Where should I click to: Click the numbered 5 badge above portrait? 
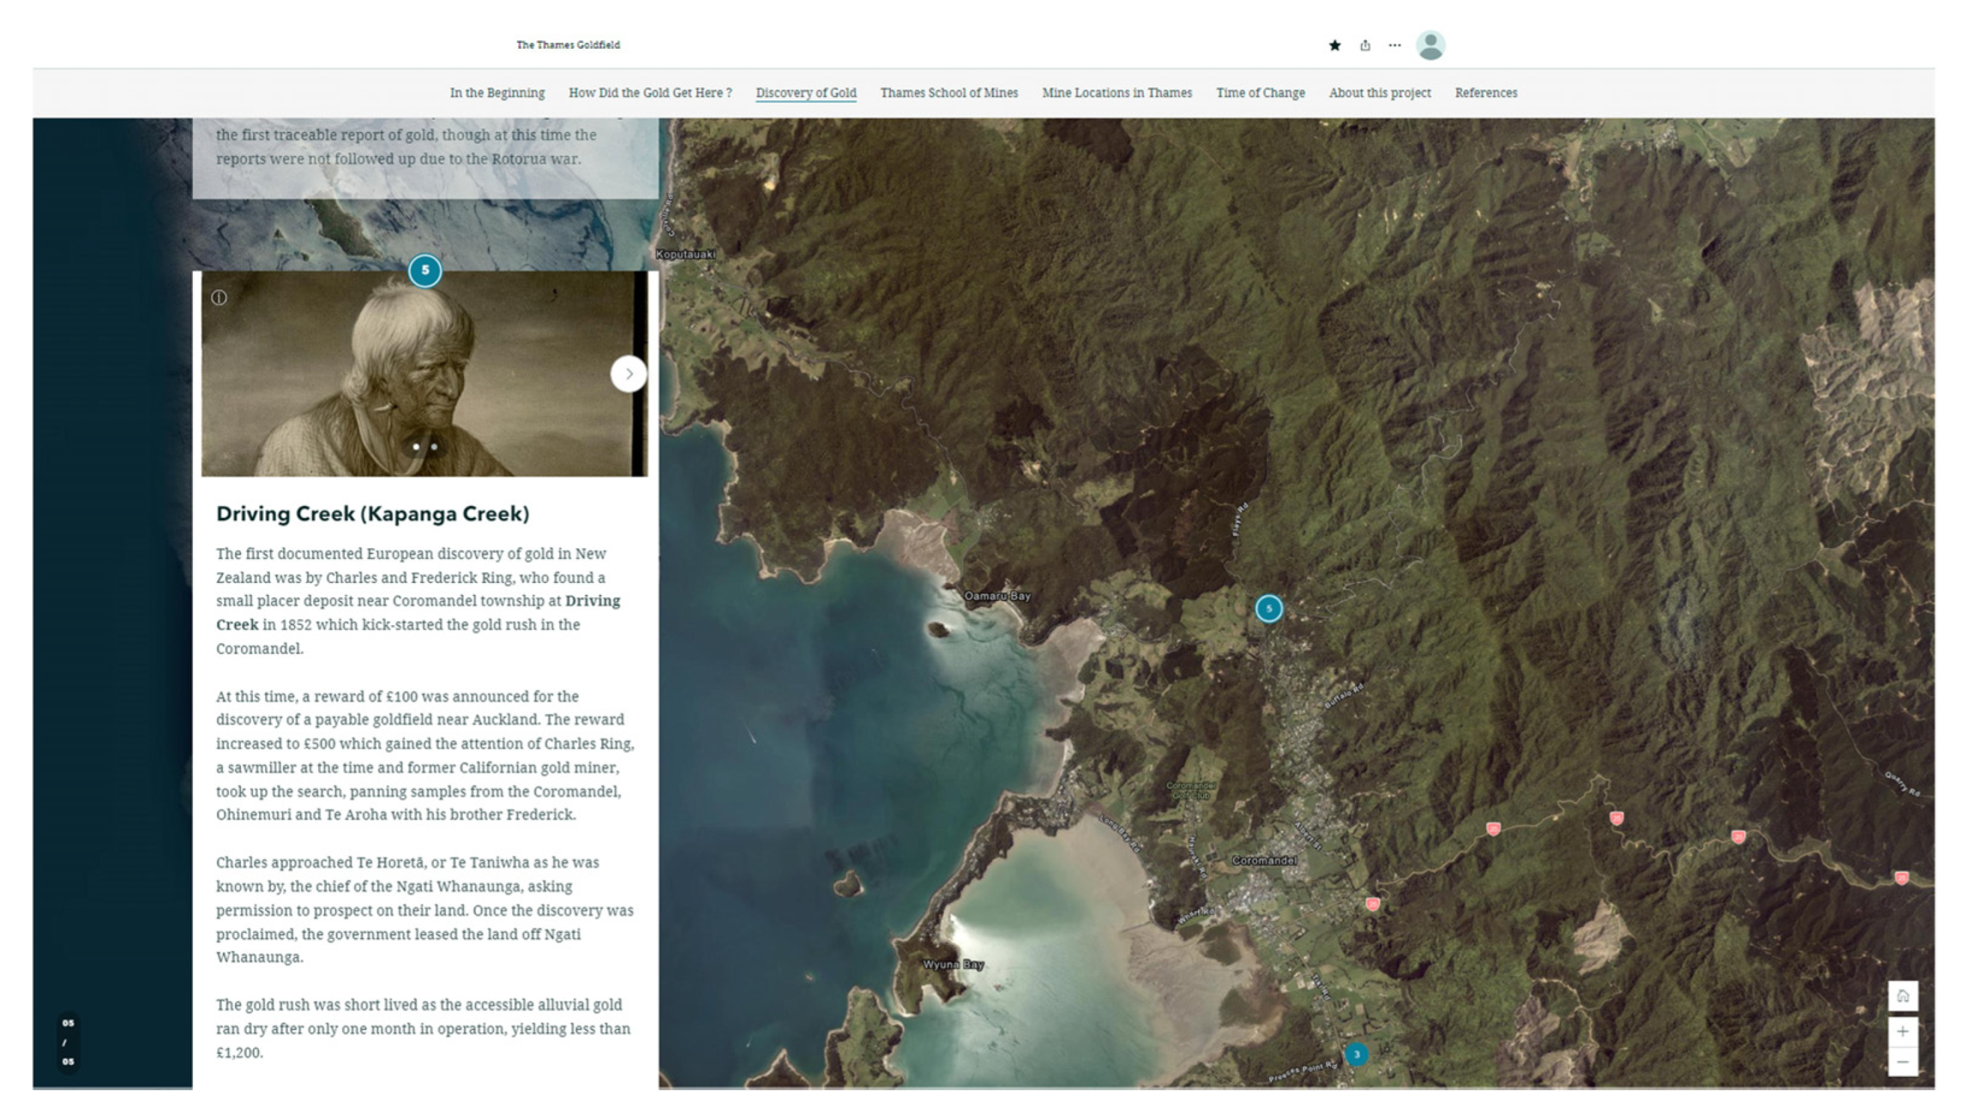[x=425, y=270]
